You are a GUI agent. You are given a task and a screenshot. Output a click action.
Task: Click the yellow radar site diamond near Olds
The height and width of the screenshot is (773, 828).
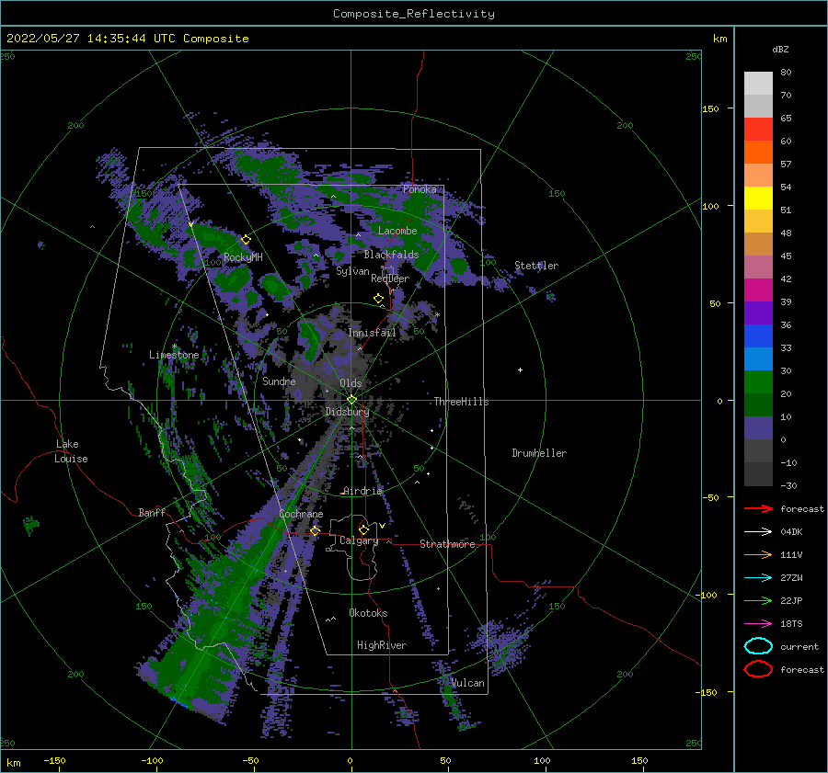click(x=351, y=400)
